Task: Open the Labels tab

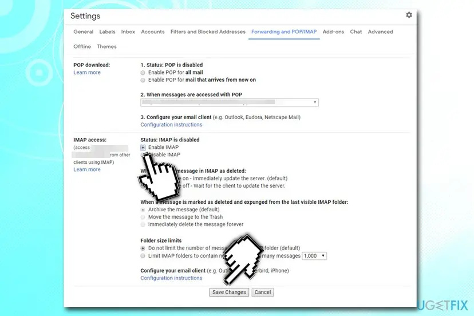Action: coord(107,31)
